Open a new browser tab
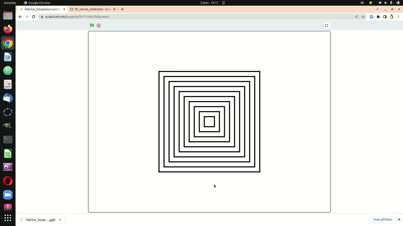403x226 pixels. (x=122, y=9)
